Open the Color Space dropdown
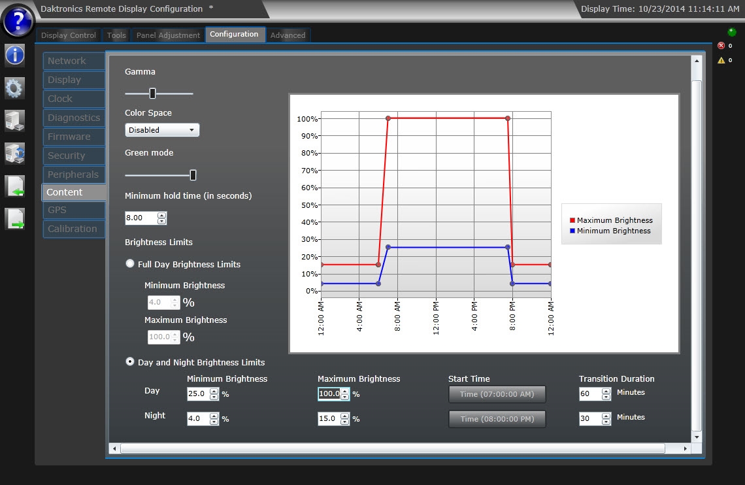 coord(162,130)
